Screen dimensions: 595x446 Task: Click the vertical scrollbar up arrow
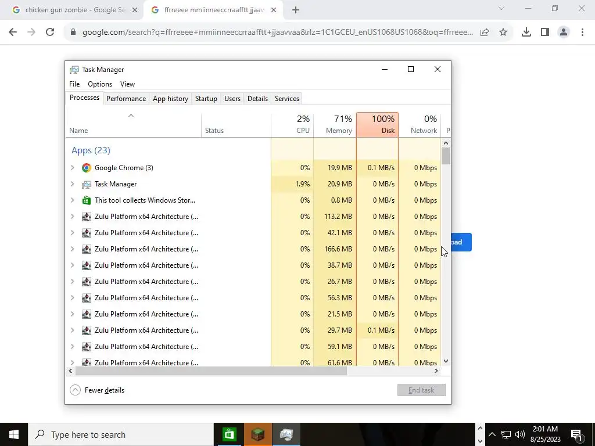(x=446, y=143)
